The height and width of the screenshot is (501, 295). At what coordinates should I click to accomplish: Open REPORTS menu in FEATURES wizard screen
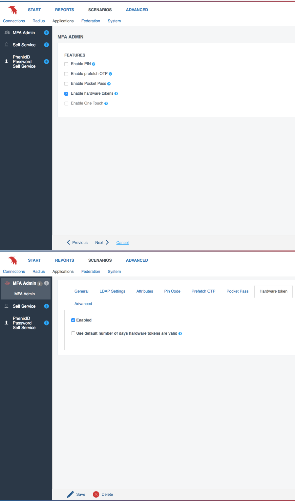[65, 10]
